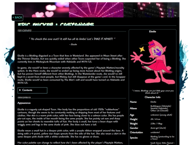Click the paragraph starting 'In-game, she would've been'

pyautogui.click(x=71, y=75)
